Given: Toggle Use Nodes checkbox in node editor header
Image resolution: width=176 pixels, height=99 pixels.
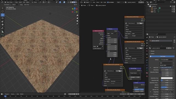Looking at the screenshot, I should [108, 2].
